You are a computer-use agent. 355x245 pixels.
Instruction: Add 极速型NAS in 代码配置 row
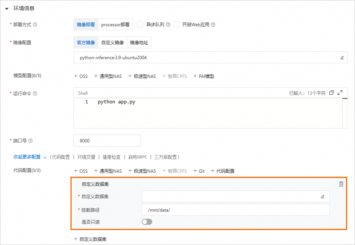click(142, 171)
